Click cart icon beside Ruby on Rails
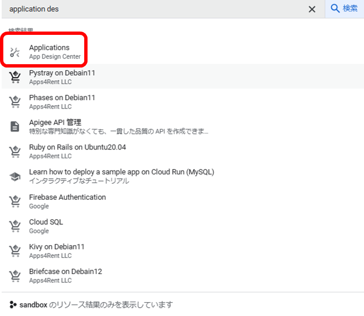This screenshot has width=364, height=316. [x=15, y=152]
